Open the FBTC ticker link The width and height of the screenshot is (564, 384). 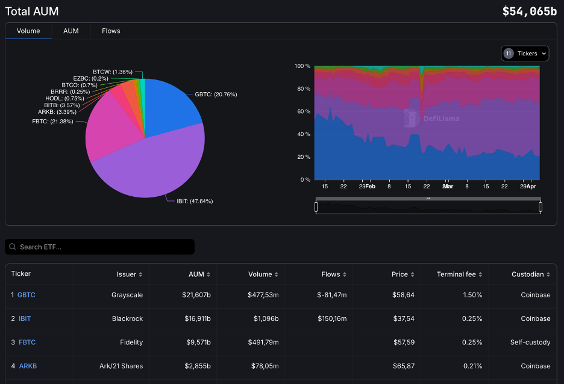pos(27,342)
